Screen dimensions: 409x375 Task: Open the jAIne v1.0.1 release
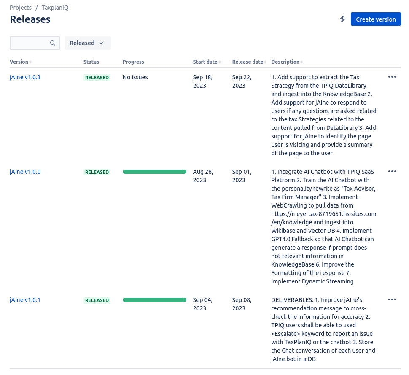pos(25,300)
